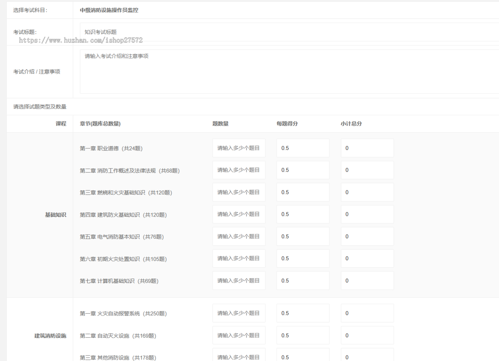This screenshot has height=361, width=499.
Task: Click 每题得分 field for 自动灭火设施 row
Action: [x=303, y=335]
